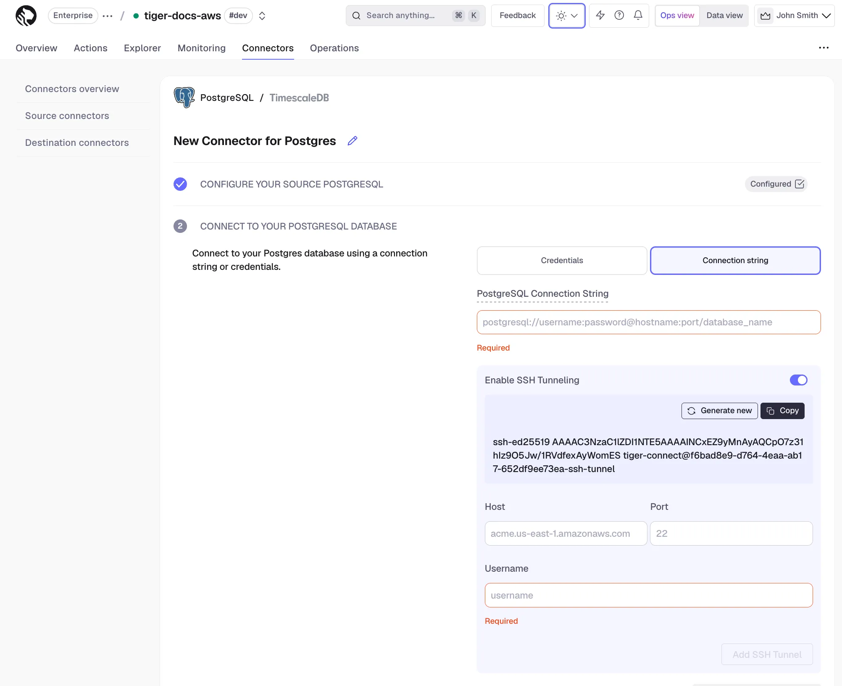Click the search magnifier icon
842x686 pixels.
coord(356,16)
